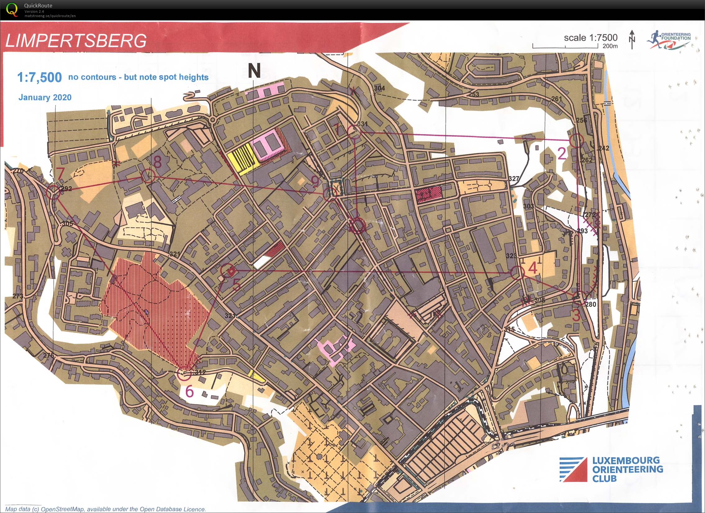Viewport: 705px width, 513px height.
Task: Click 'no contours - but note spot heights'
Action: 138,77
